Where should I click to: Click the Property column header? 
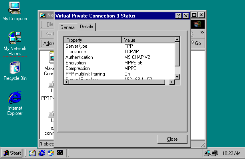(93, 40)
